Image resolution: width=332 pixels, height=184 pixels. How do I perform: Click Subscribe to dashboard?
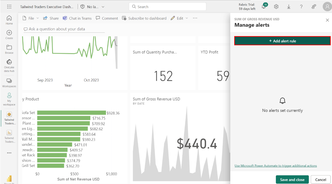click(x=144, y=18)
